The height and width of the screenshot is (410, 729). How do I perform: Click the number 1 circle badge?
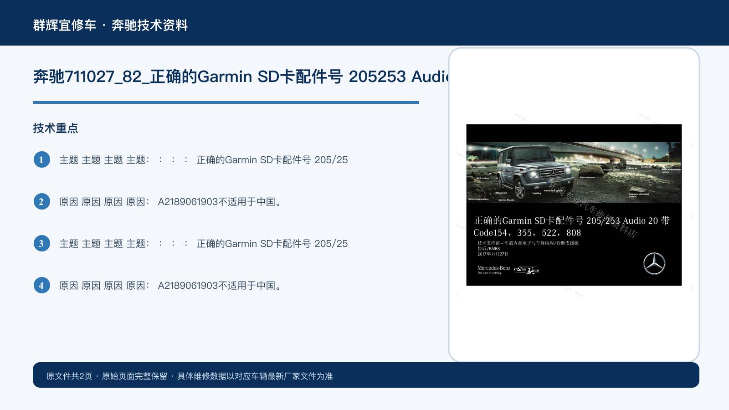[x=41, y=159]
